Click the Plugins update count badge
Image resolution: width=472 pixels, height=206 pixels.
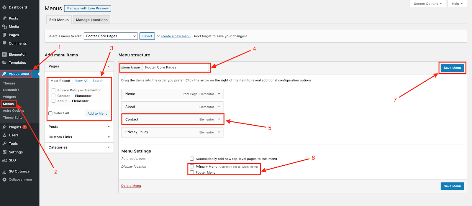pyautogui.click(x=25, y=127)
